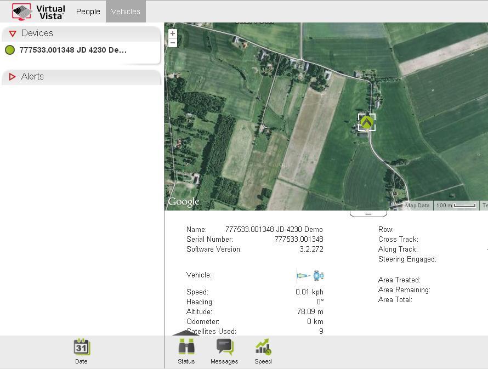Click the Alerts heading label
The image size is (488, 369).
tap(32, 77)
